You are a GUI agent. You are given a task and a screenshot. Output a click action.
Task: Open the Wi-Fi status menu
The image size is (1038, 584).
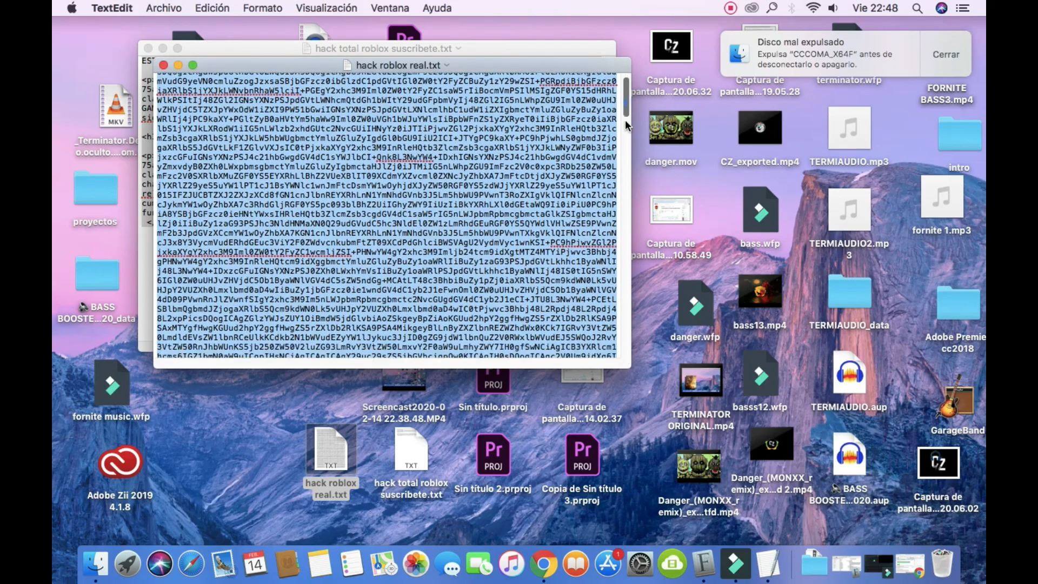pos(813,8)
